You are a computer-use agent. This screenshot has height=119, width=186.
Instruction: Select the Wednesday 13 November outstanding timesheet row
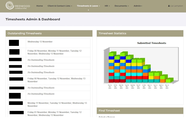click(49, 43)
